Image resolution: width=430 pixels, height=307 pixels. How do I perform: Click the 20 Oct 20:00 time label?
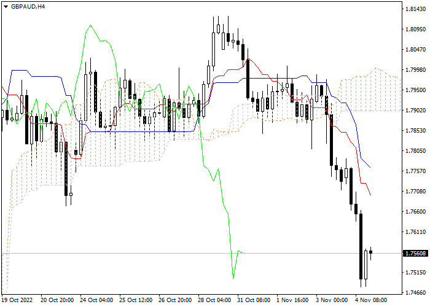click(57, 300)
